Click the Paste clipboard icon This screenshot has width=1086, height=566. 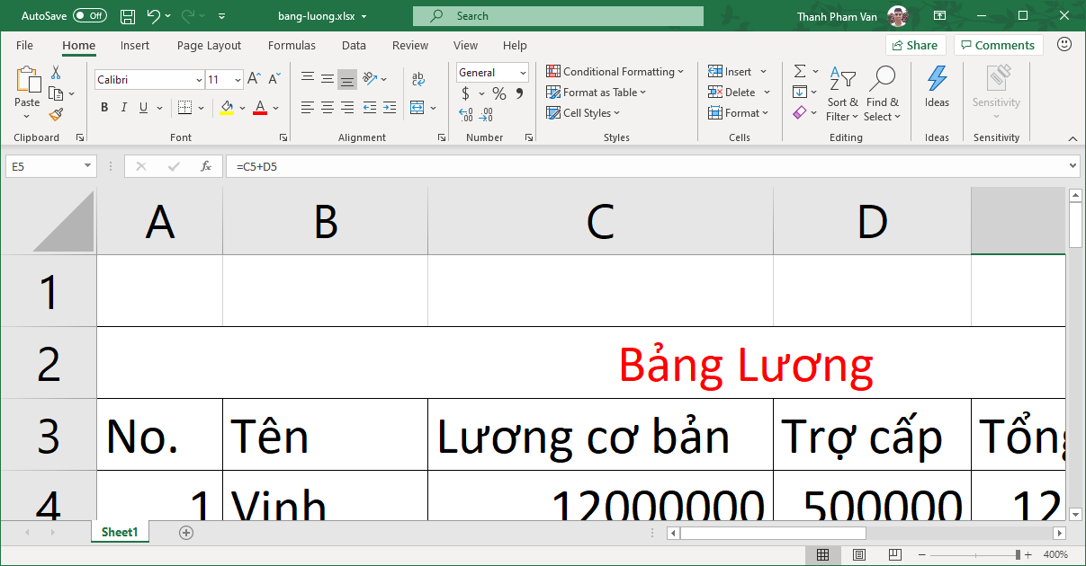pyautogui.click(x=28, y=80)
